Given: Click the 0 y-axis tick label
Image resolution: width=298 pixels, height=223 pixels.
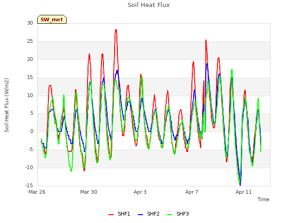Looking at the screenshot, I should pos(32,131).
